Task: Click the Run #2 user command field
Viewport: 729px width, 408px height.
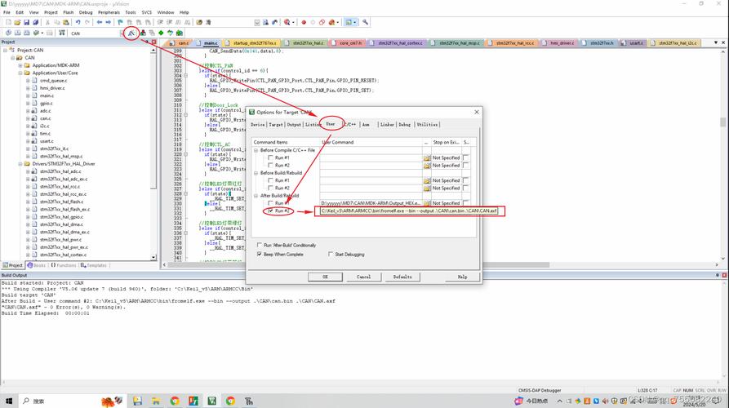Action: pos(408,211)
